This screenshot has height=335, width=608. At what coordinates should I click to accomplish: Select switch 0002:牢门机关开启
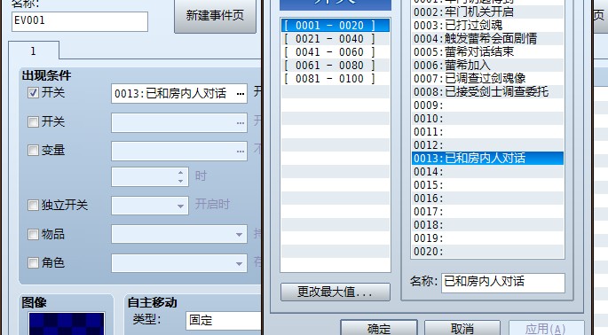487,12
